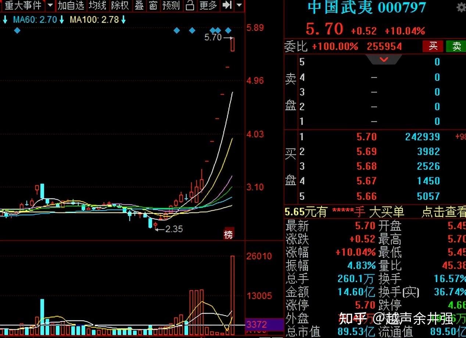Click the 振幅 4.83% value
The height and width of the screenshot is (338, 466).
pyautogui.click(x=361, y=265)
